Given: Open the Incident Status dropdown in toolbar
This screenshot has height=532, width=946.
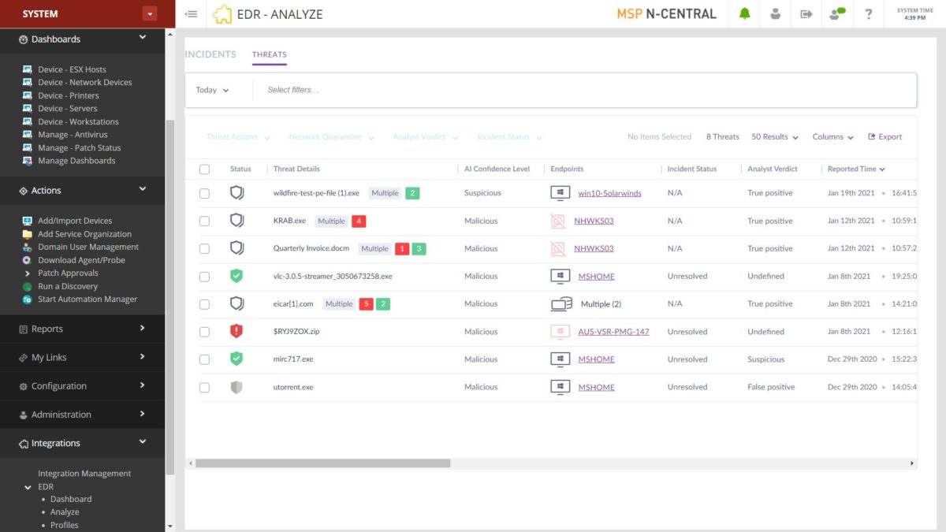Looking at the screenshot, I should [x=509, y=137].
